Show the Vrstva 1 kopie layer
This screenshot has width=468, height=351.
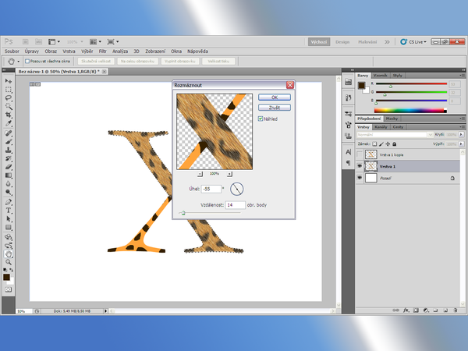click(x=360, y=154)
